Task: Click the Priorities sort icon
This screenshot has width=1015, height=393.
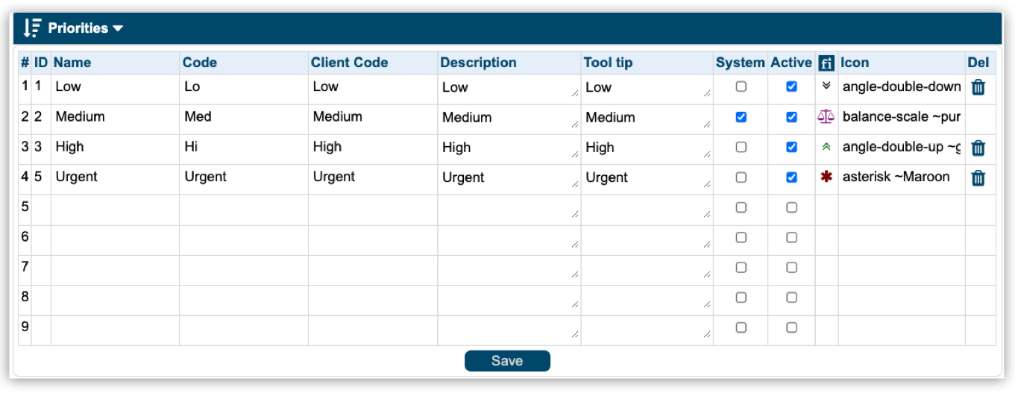Action: tap(32, 28)
